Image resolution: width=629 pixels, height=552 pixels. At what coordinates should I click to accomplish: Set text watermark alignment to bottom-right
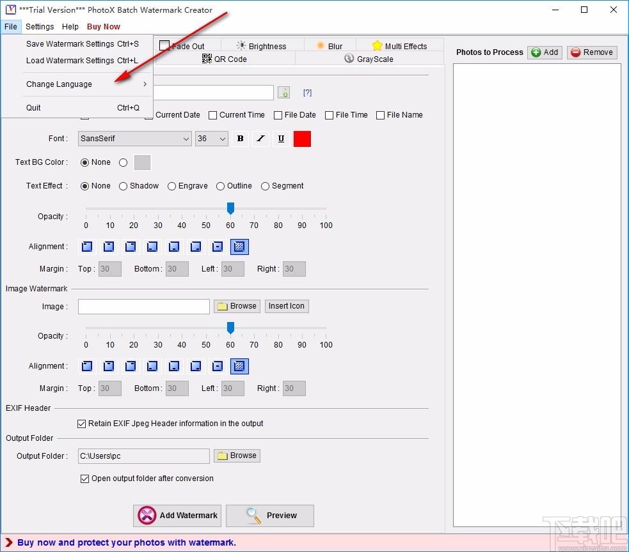[196, 247]
